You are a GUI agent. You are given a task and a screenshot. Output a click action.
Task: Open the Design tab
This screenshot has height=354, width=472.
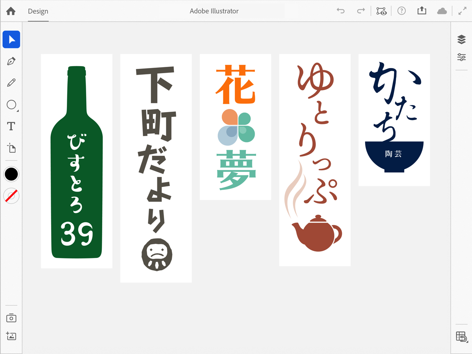(x=38, y=11)
